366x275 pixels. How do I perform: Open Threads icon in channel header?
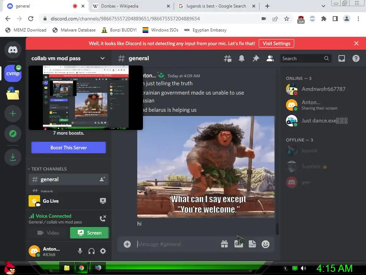[x=227, y=58]
